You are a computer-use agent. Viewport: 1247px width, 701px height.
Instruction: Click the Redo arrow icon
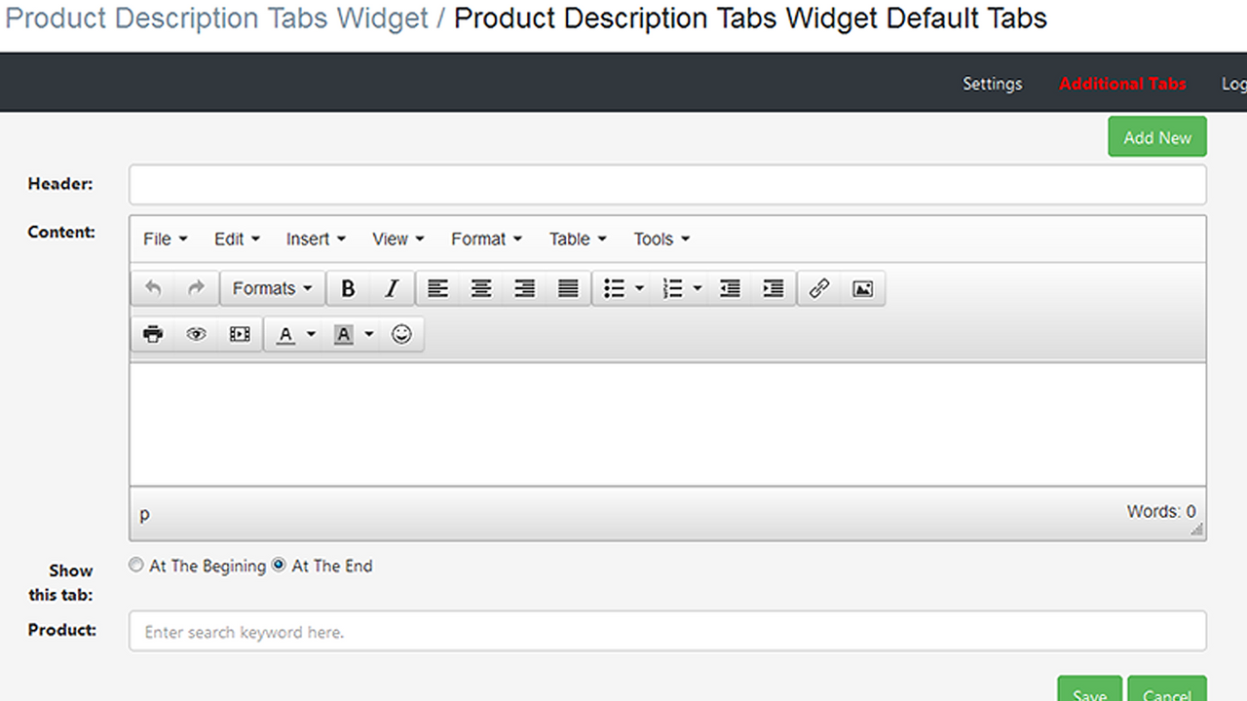196,288
